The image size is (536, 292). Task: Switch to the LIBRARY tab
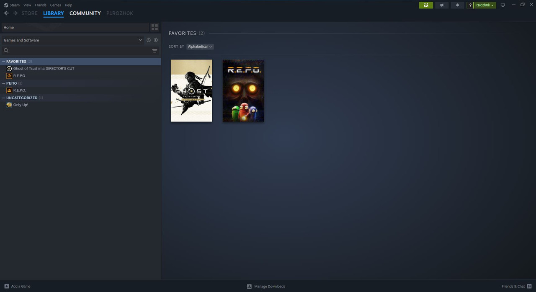pyautogui.click(x=54, y=13)
